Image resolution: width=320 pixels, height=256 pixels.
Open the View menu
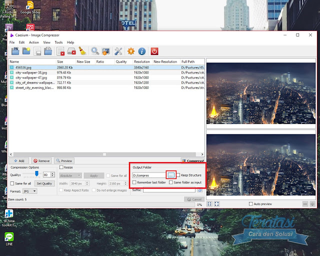coord(46,42)
